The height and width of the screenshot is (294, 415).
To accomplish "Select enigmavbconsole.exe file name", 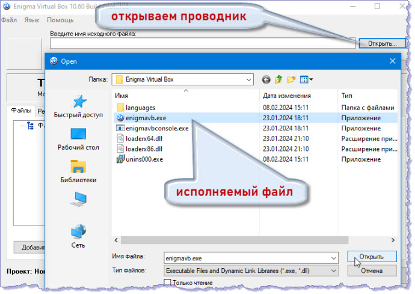I will [157, 128].
